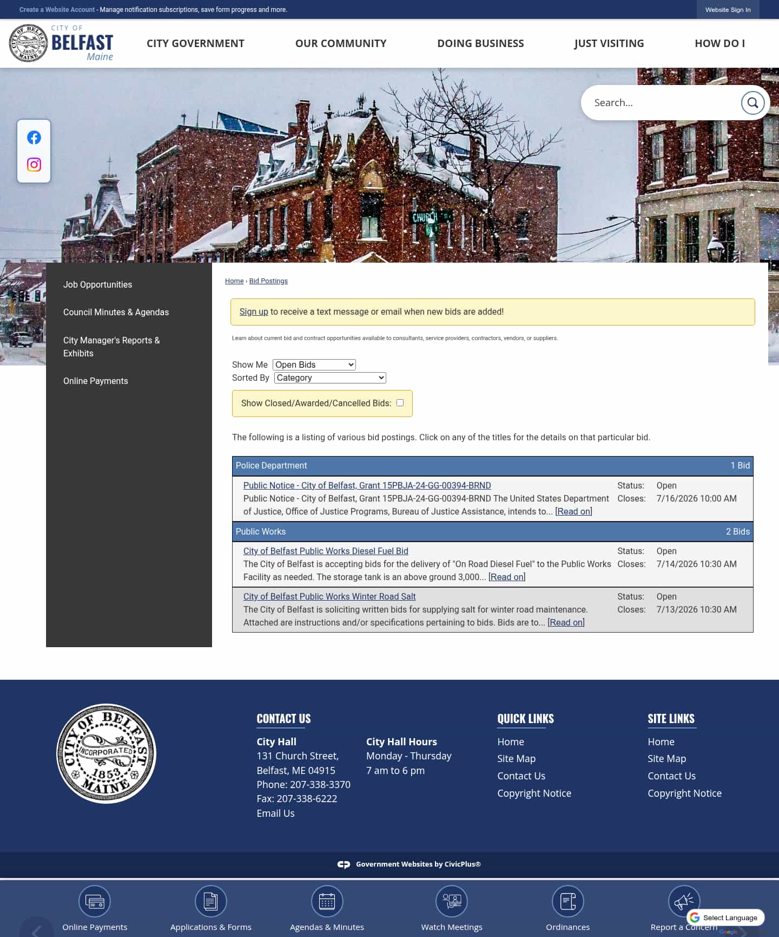Image resolution: width=779 pixels, height=937 pixels.
Task: Click Read on for the Diesel Fuel Bid
Action: pos(507,577)
